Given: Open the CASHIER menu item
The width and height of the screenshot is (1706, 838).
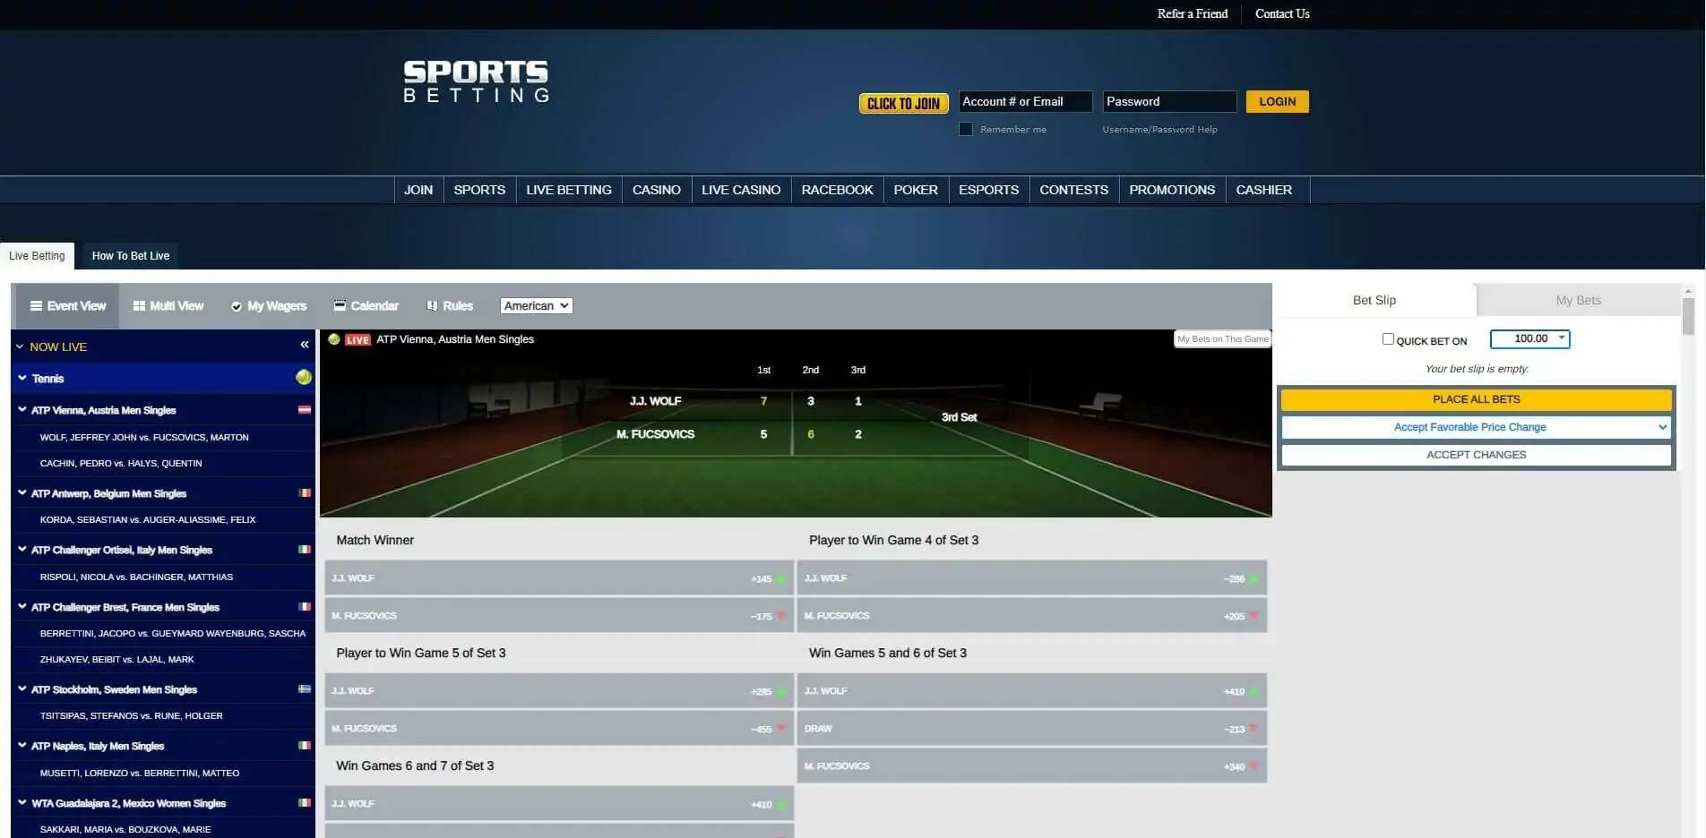Looking at the screenshot, I should click(x=1263, y=190).
